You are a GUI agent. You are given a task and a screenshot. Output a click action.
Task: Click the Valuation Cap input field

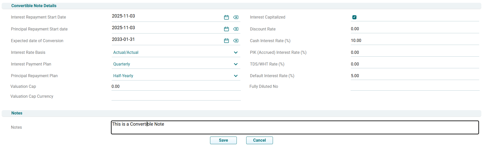point(176,87)
